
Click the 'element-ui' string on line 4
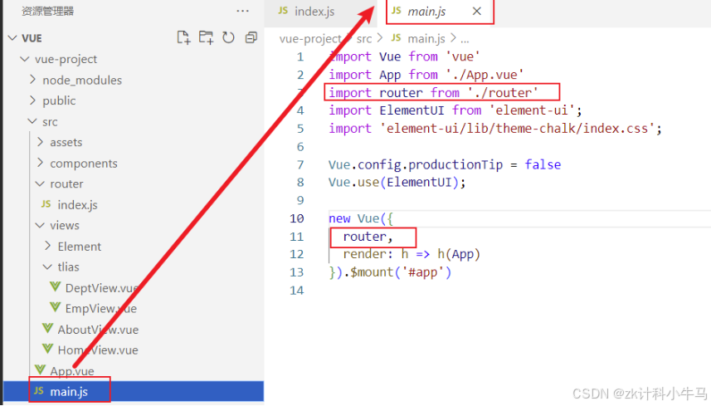(532, 110)
